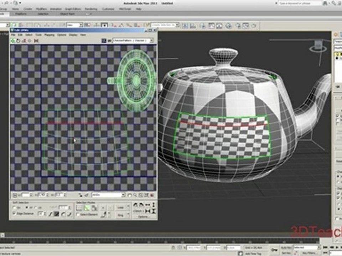Click the Ring button
342x256 pixels.
click(x=121, y=215)
